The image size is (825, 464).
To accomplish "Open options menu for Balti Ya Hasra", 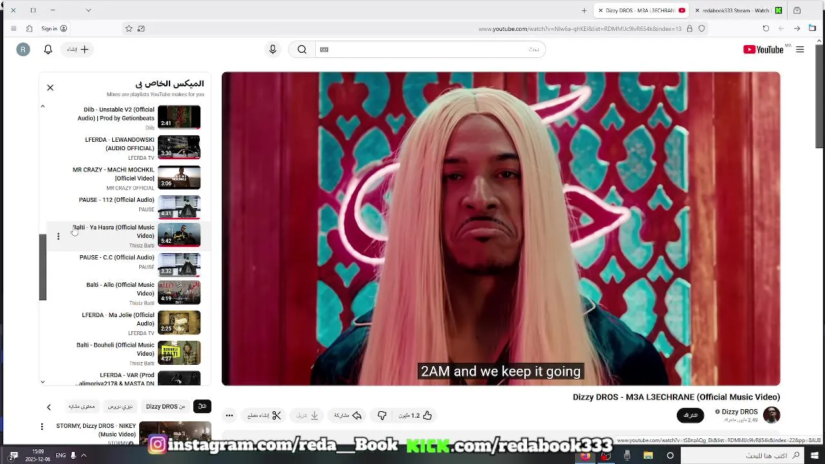I will click(x=58, y=236).
